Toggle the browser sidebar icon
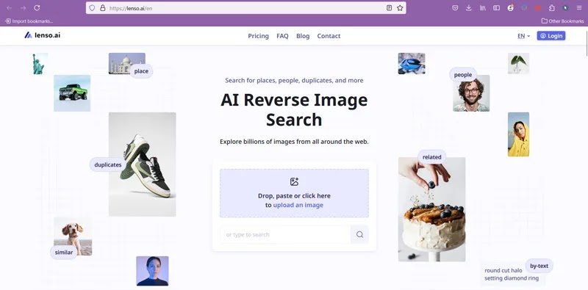588x290 pixels. [x=497, y=8]
